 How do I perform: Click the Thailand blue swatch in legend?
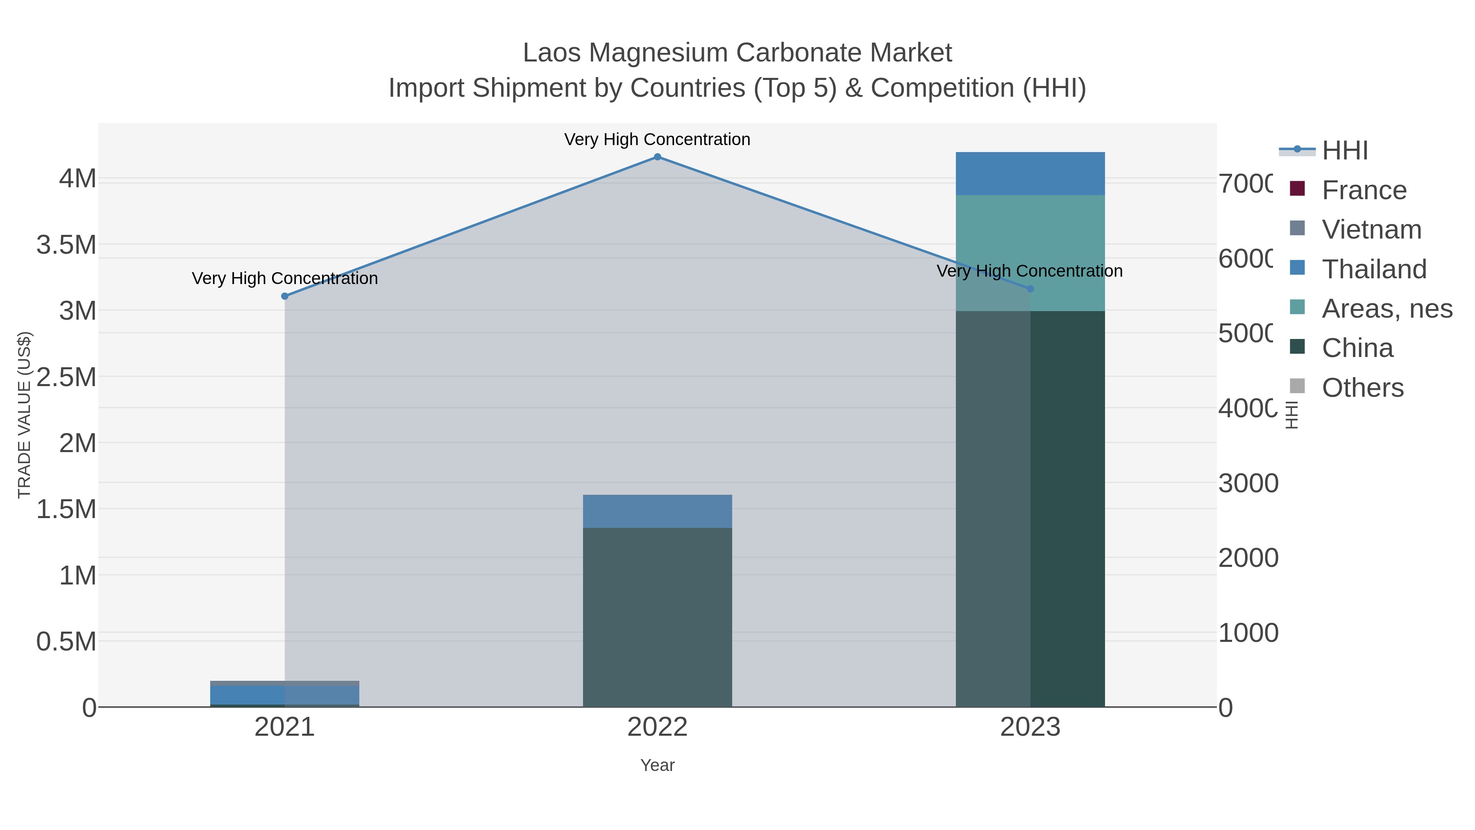(x=1298, y=268)
